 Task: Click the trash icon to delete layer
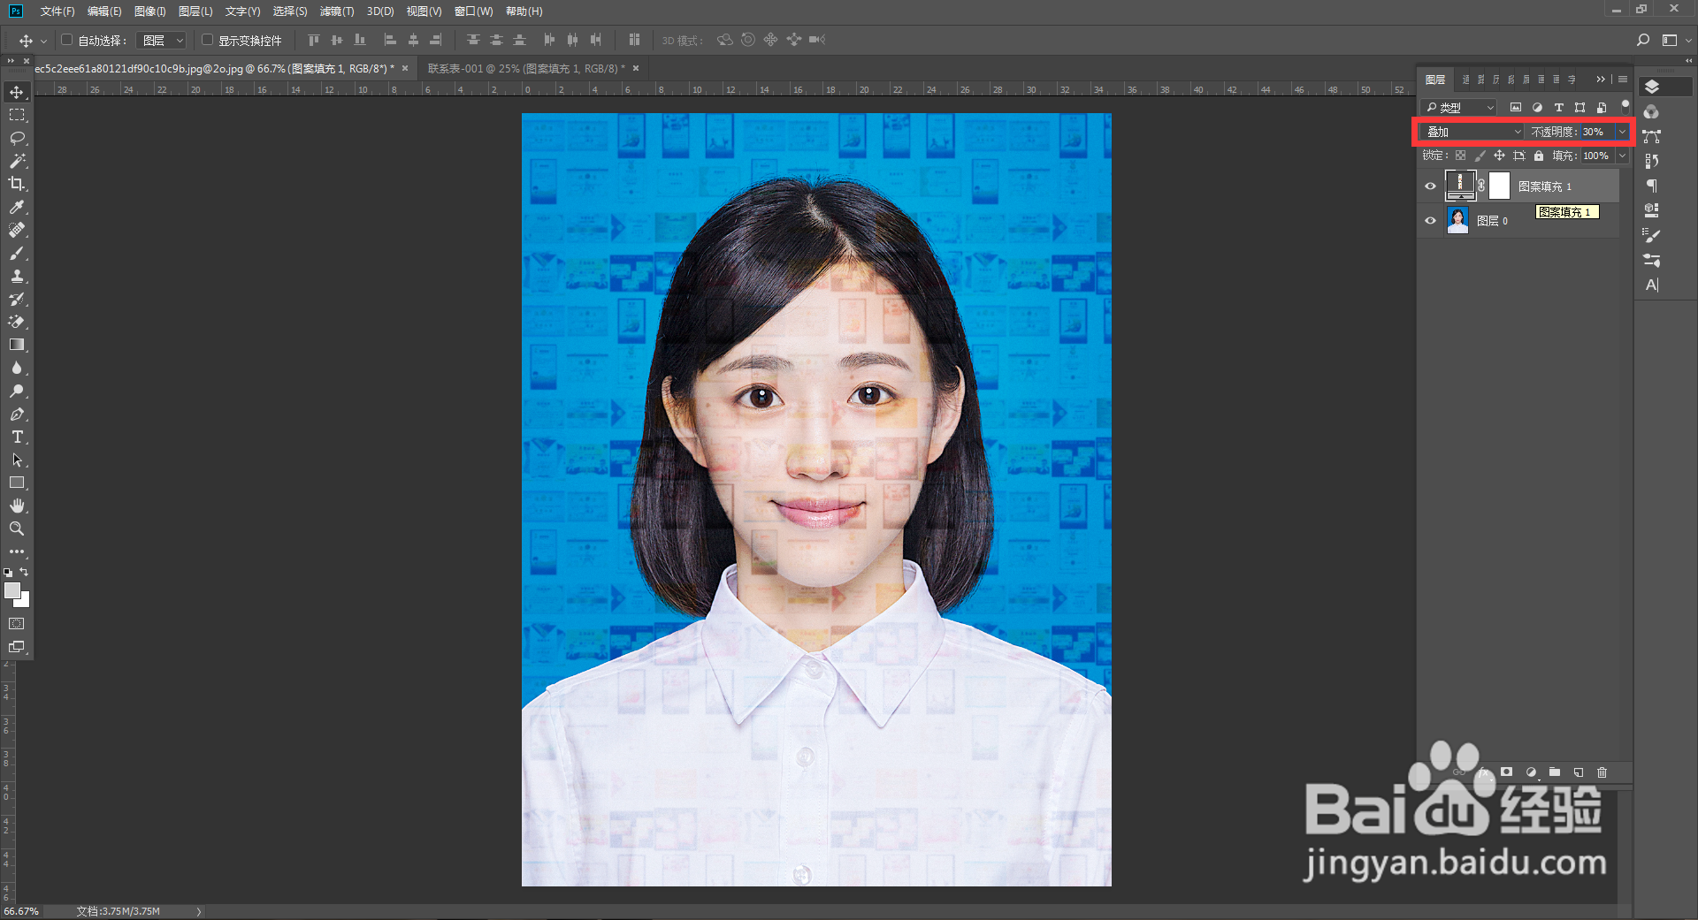coord(1602,772)
